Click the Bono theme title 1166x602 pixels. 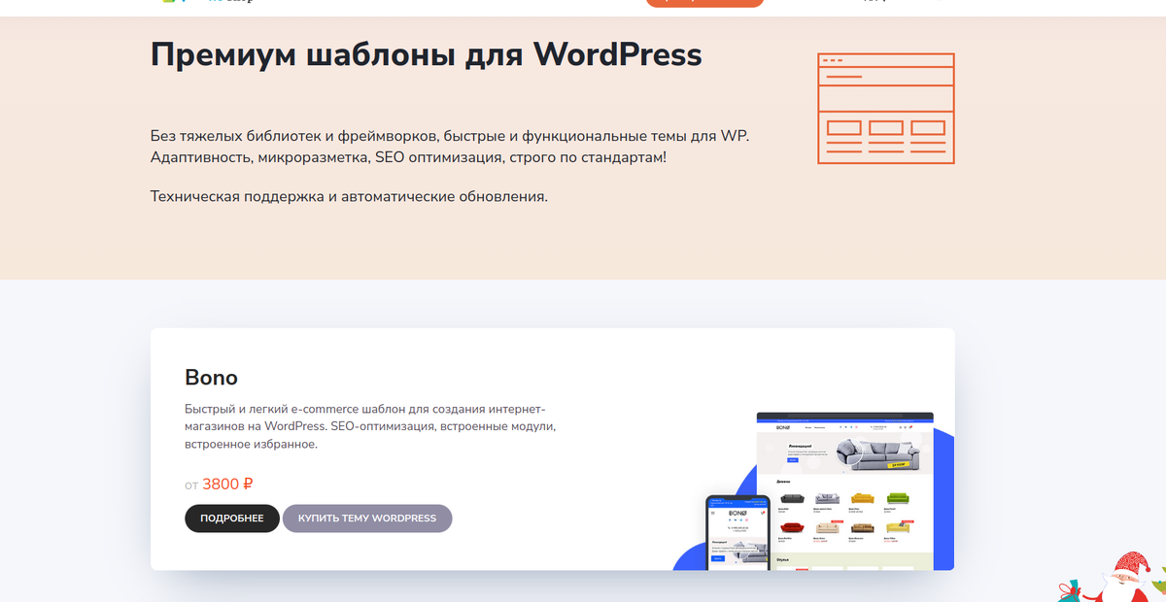(x=211, y=377)
